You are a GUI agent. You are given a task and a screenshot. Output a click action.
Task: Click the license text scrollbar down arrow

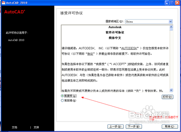pos(171,90)
